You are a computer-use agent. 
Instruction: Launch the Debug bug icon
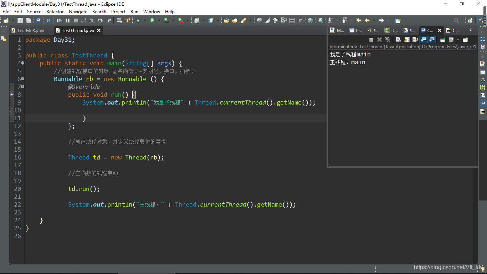(x=138, y=20)
